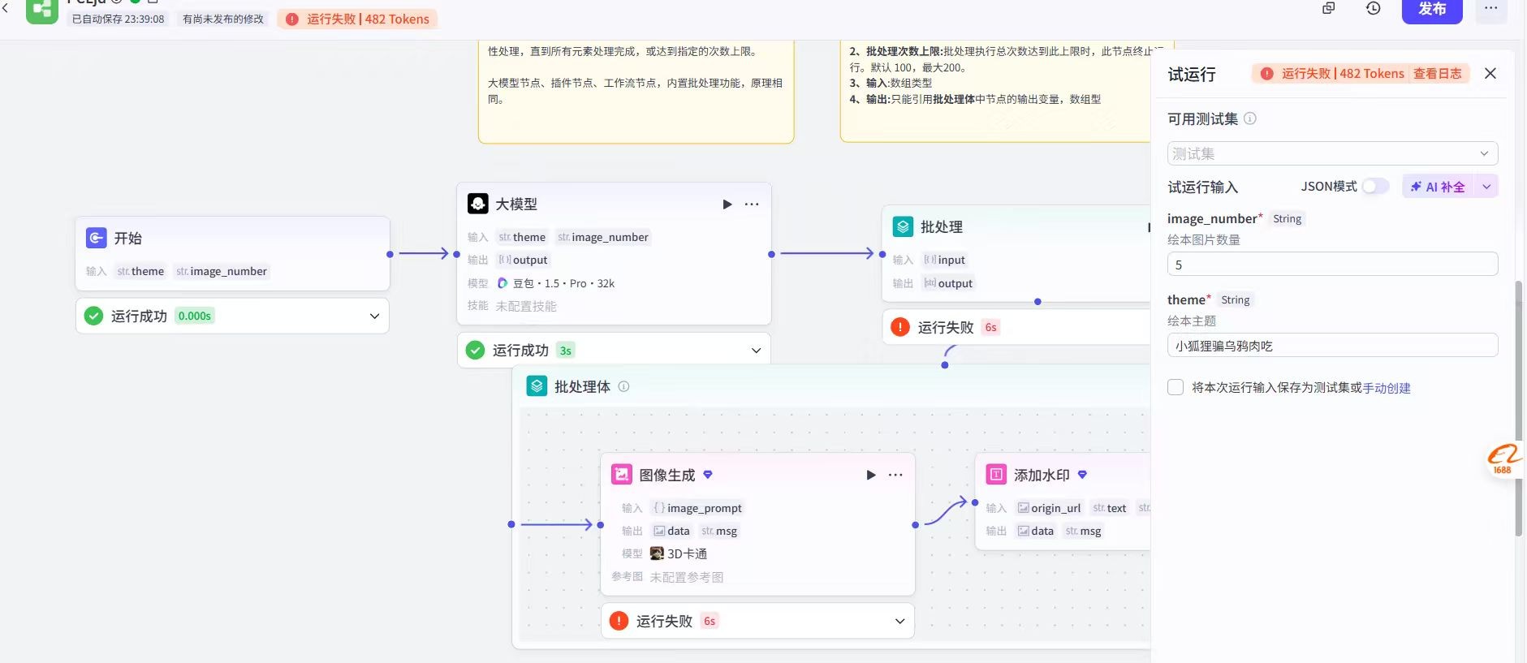
Task: Click the image_number input field
Action: point(1331,265)
